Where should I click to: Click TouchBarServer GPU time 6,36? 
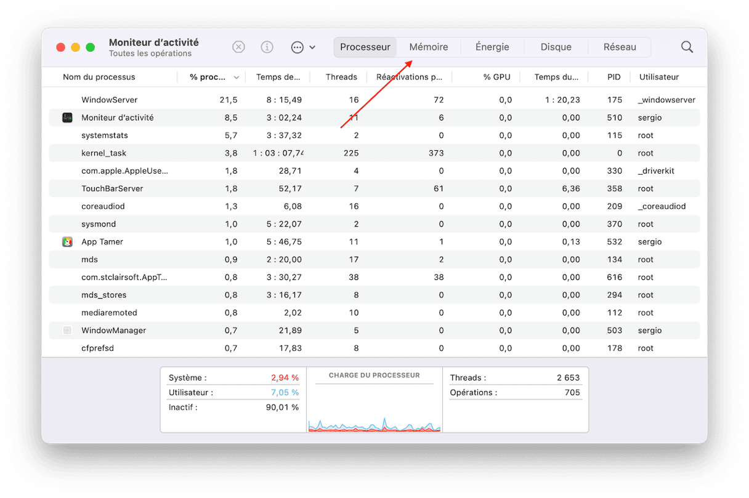pyautogui.click(x=571, y=188)
